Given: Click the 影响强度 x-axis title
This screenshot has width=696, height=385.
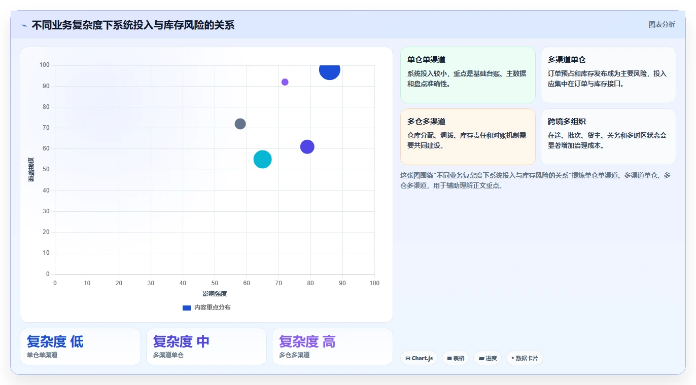Looking at the screenshot, I should pyautogui.click(x=215, y=293).
